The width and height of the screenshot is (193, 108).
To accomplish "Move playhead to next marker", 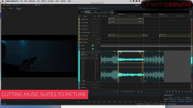I will (133, 91).
